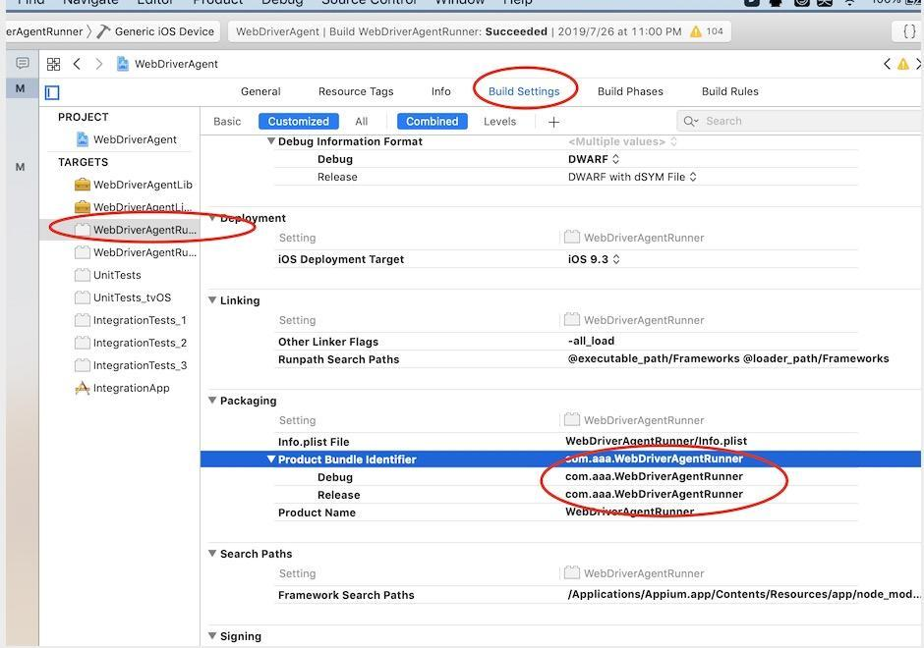Select the UnitTests_tvOS target

click(123, 297)
